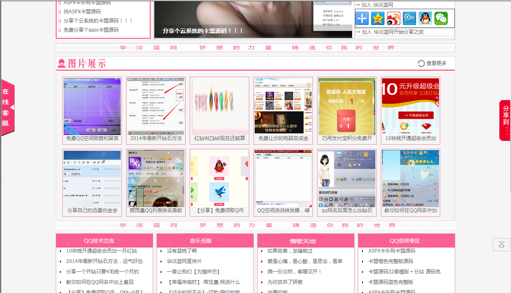Select the QQ技术交流 section header
The image size is (511, 293).
coord(104,240)
